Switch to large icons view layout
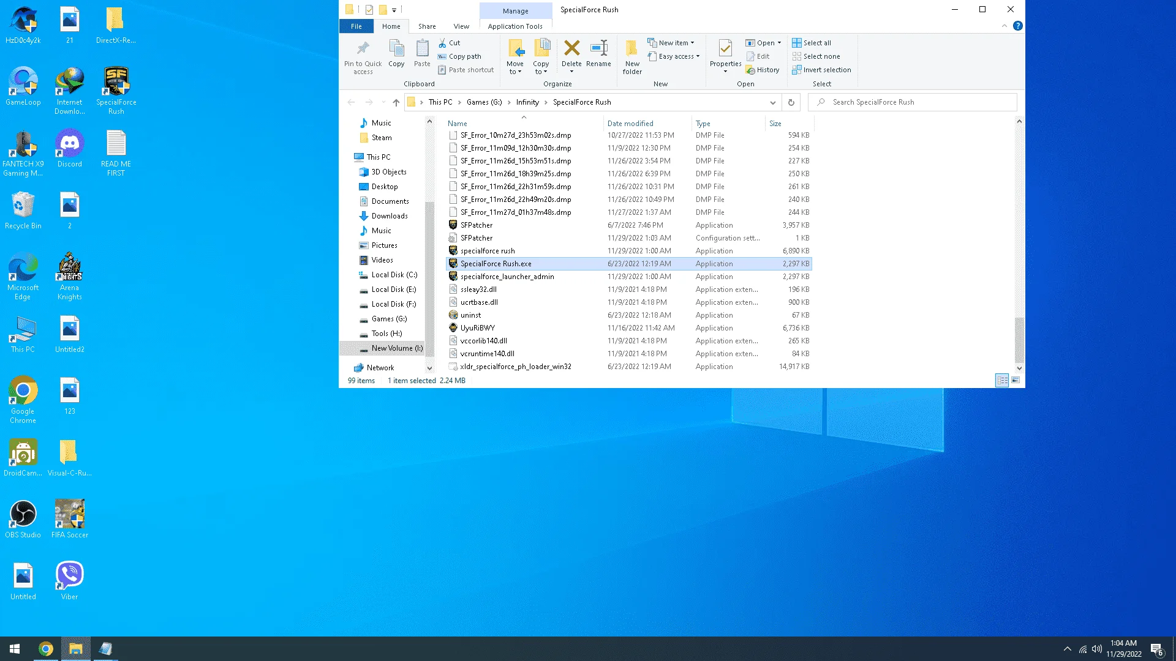The height and width of the screenshot is (661, 1176). [x=1016, y=380]
